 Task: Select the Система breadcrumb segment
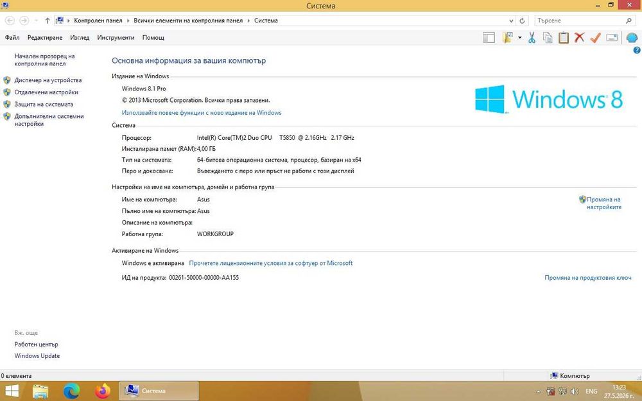click(266, 21)
